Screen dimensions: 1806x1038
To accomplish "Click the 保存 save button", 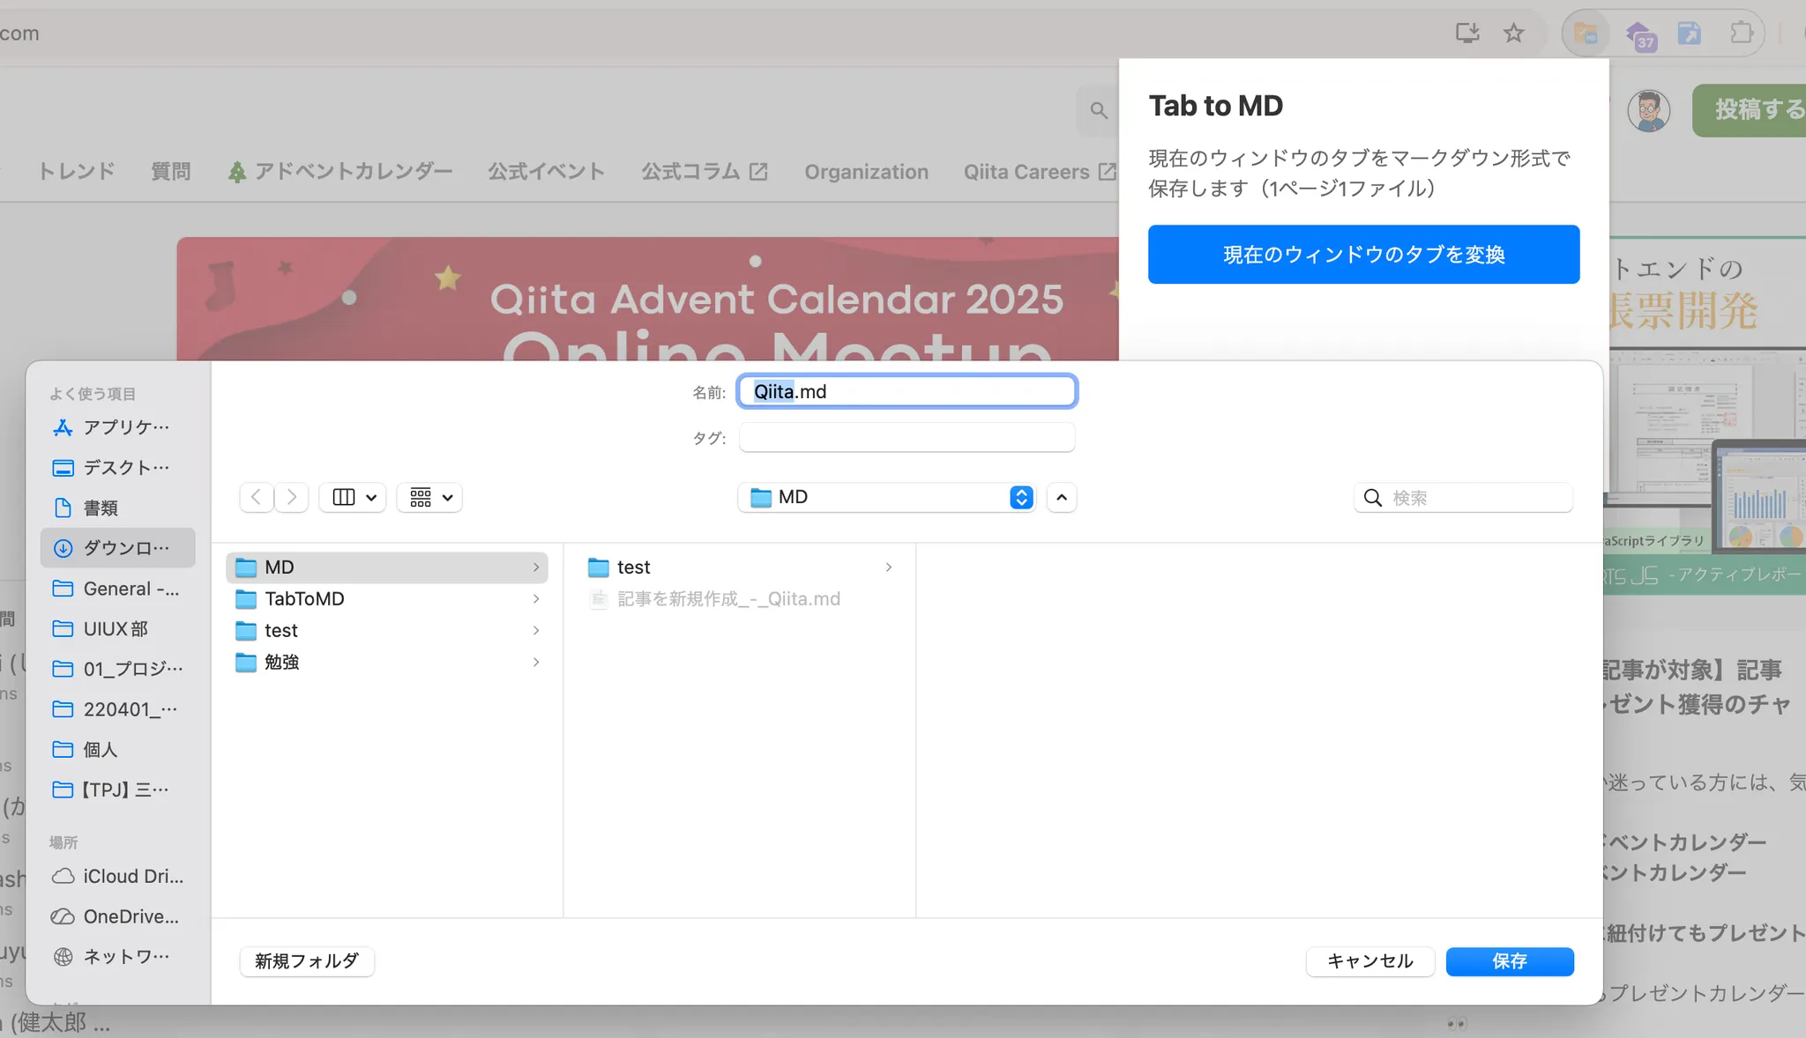I will 1510,961.
